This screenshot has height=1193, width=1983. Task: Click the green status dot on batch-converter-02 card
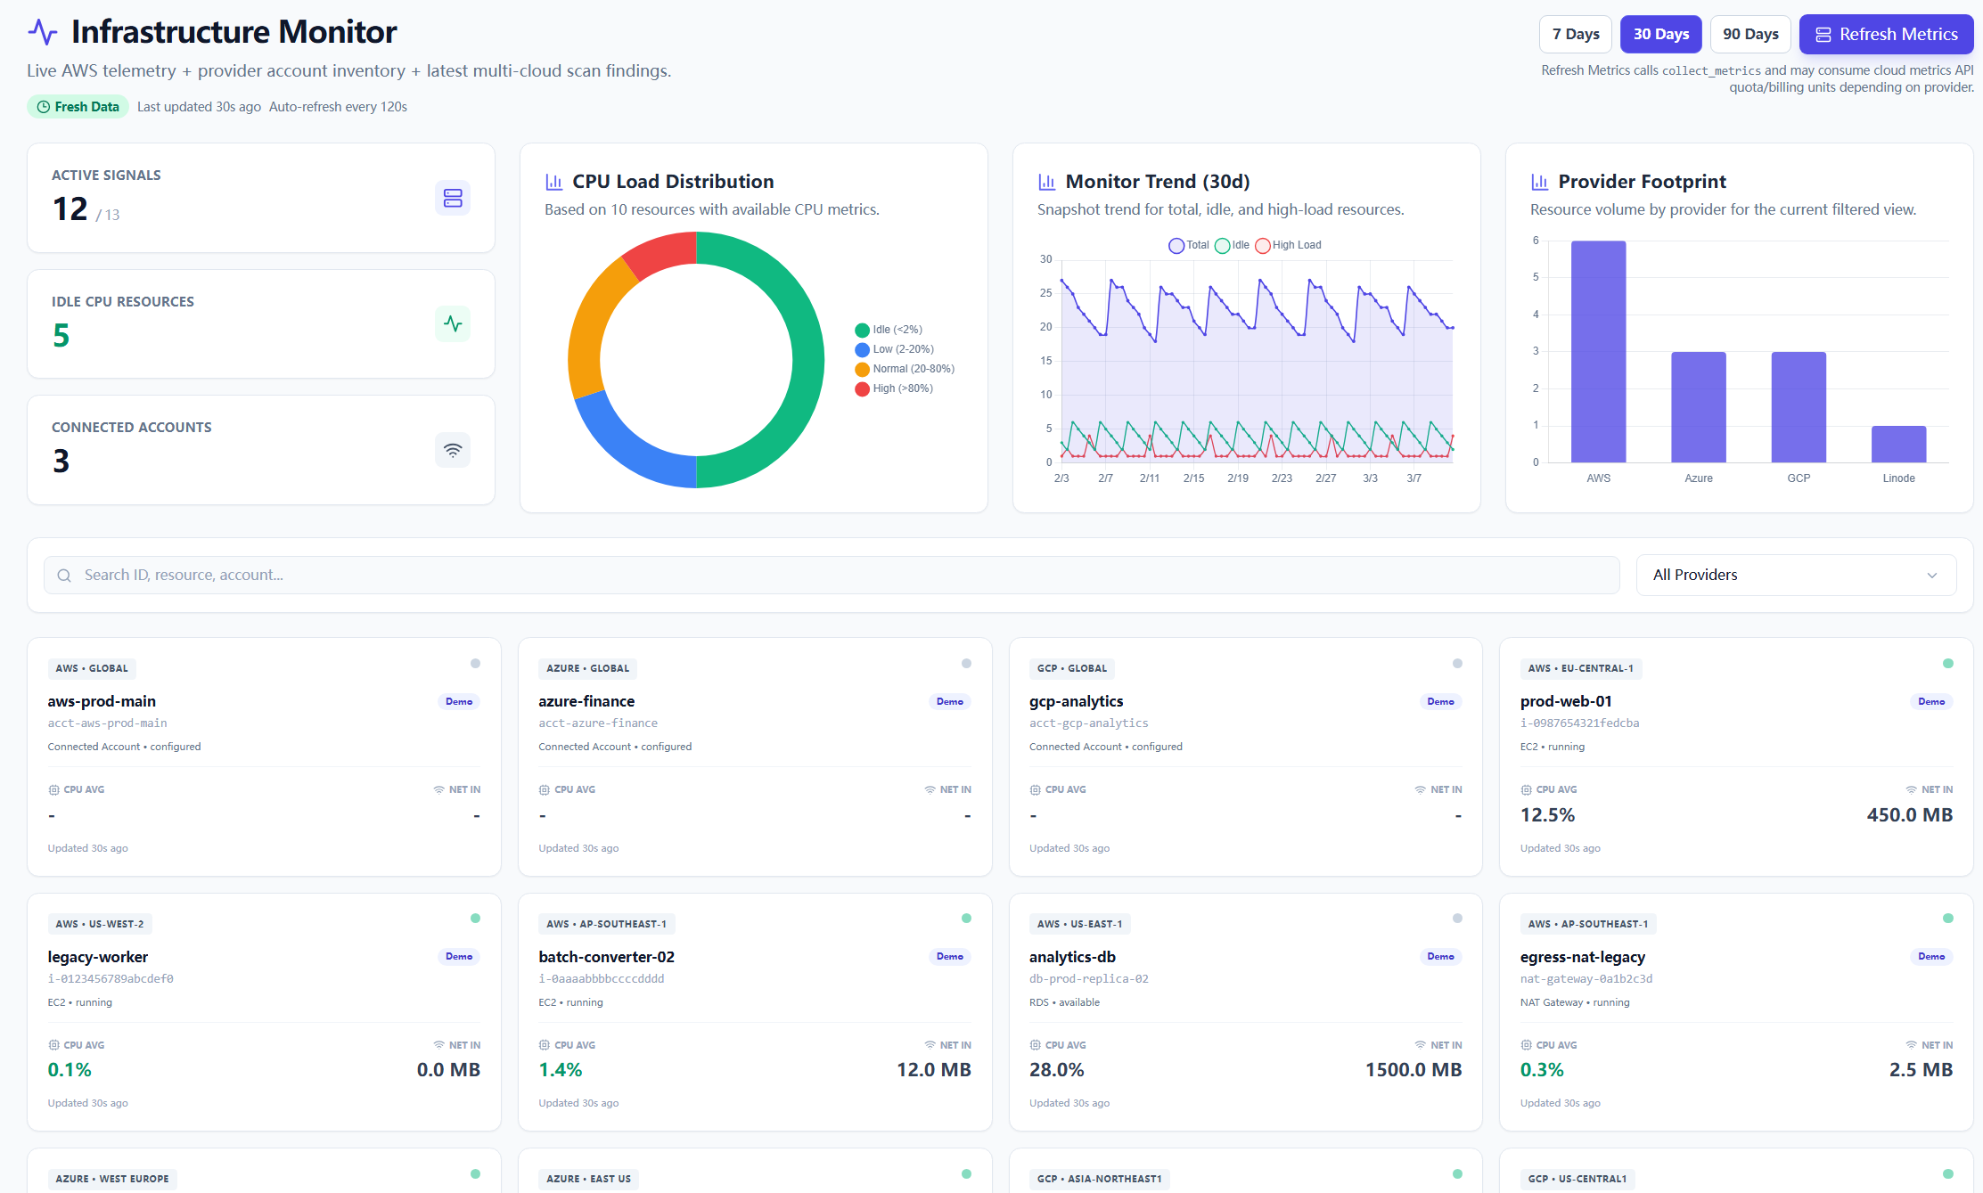[x=966, y=919]
